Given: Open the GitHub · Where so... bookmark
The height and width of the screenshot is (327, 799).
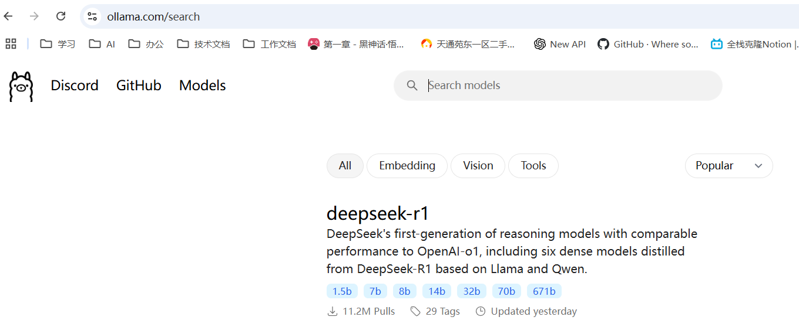Looking at the screenshot, I should (x=648, y=44).
